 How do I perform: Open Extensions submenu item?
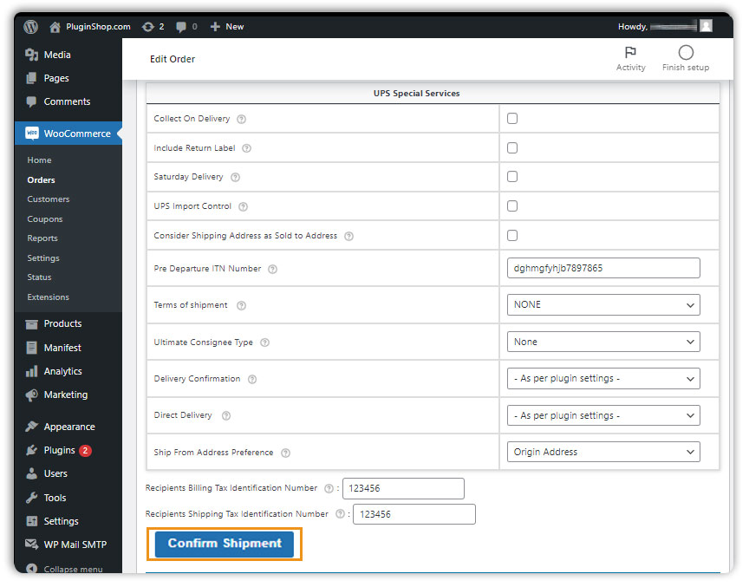click(x=49, y=297)
